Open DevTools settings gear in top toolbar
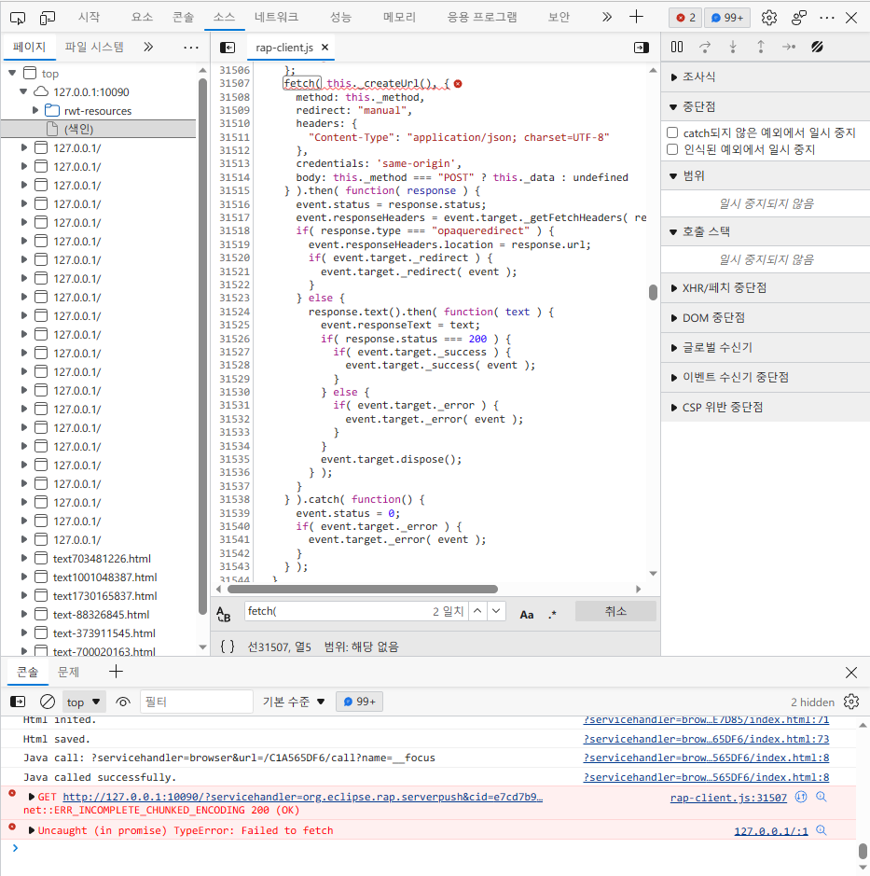This screenshot has width=870, height=876. click(769, 18)
